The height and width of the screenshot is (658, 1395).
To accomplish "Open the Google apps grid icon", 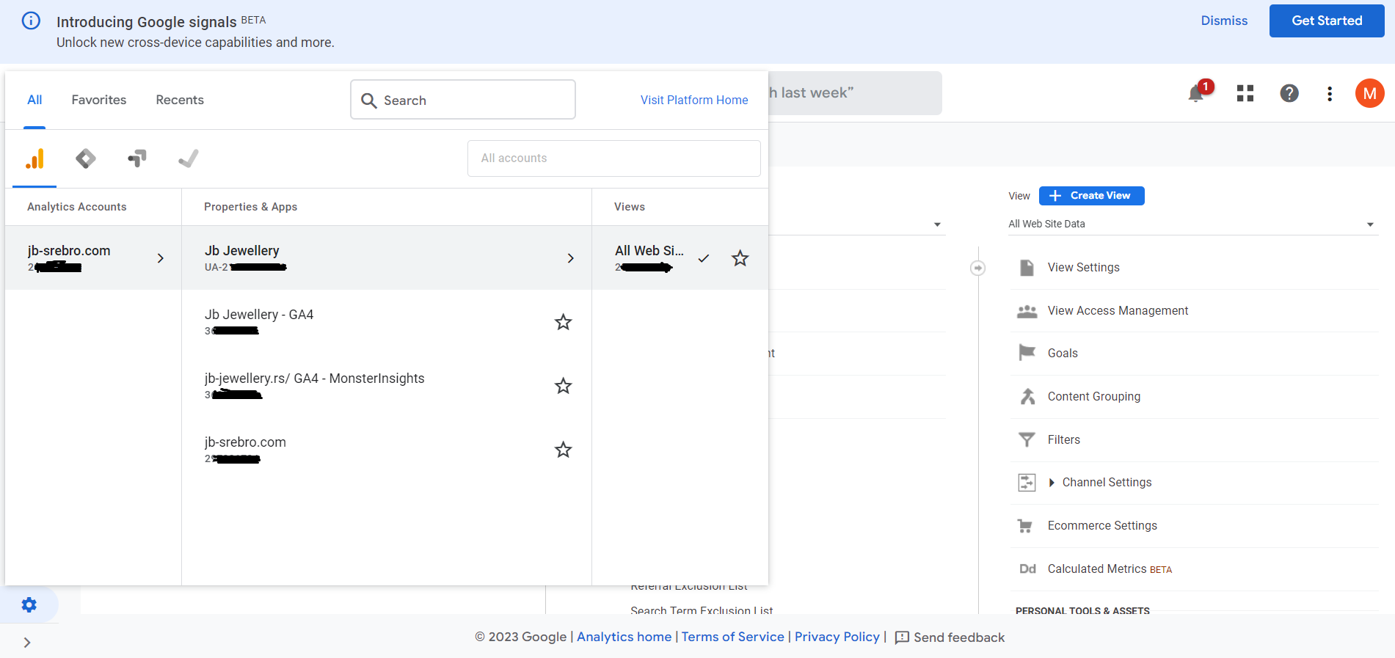I will coord(1245,93).
